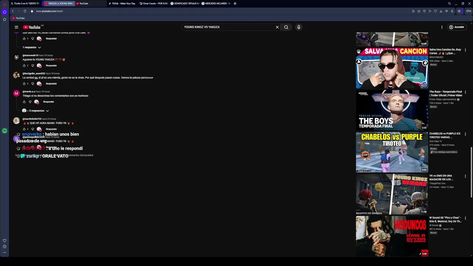Viewport: 473px width, 266px height.
Task: Open the Aria AI assistant button
Action: tap(469, 11)
